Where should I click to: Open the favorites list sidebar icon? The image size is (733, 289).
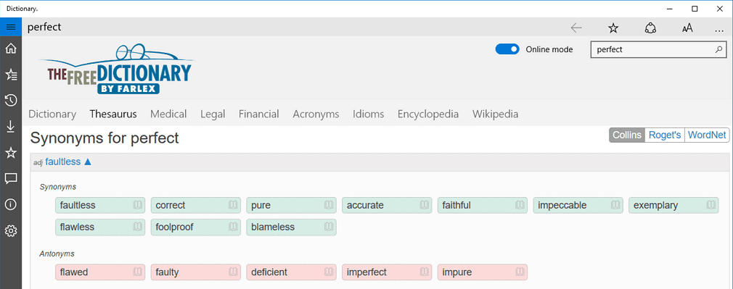(x=11, y=74)
